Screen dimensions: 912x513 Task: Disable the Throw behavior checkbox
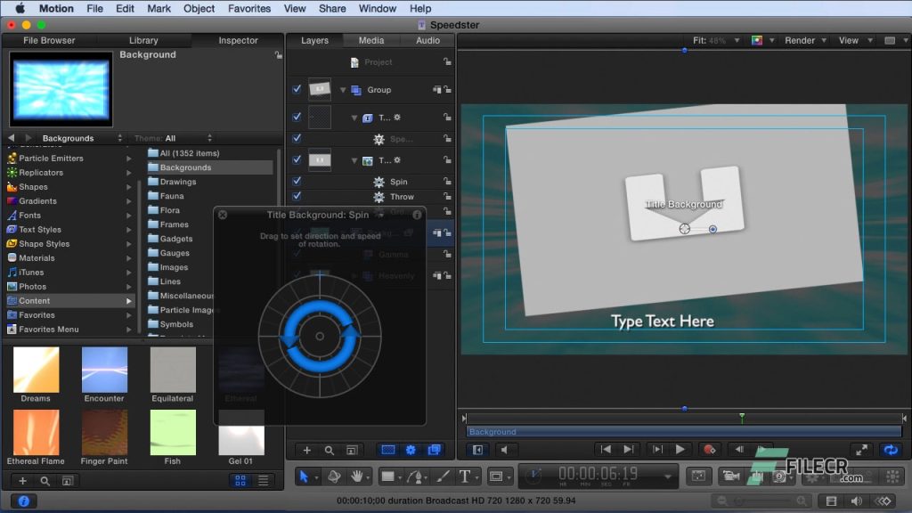pos(297,197)
